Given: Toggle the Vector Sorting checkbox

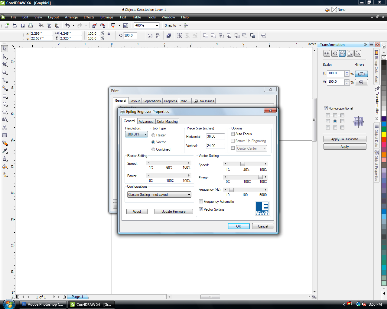Looking at the screenshot, I should (201, 209).
